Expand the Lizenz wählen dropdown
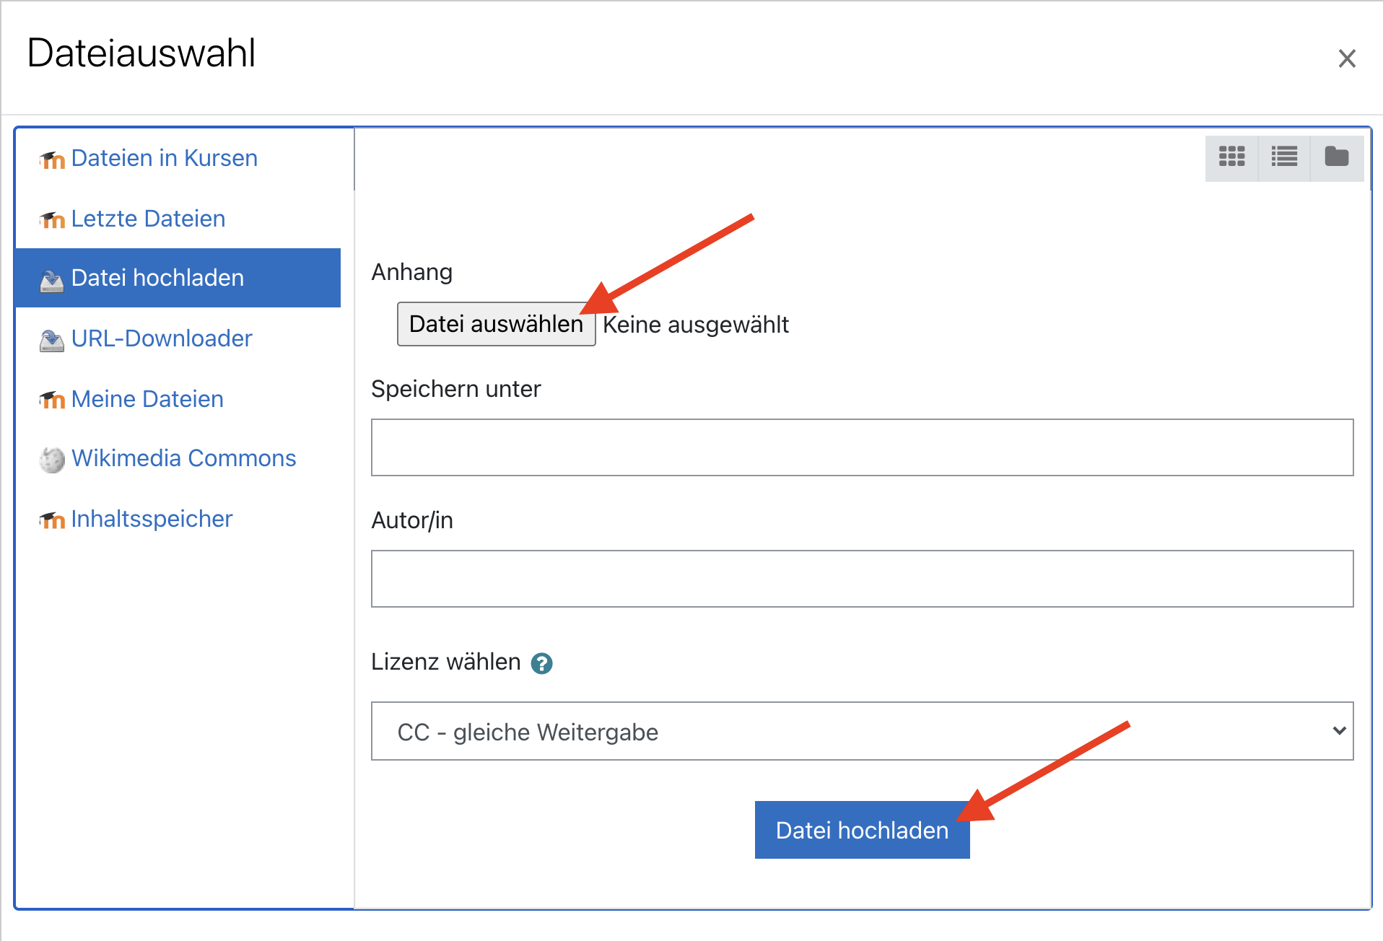The height and width of the screenshot is (941, 1383). tap(861, 731)
